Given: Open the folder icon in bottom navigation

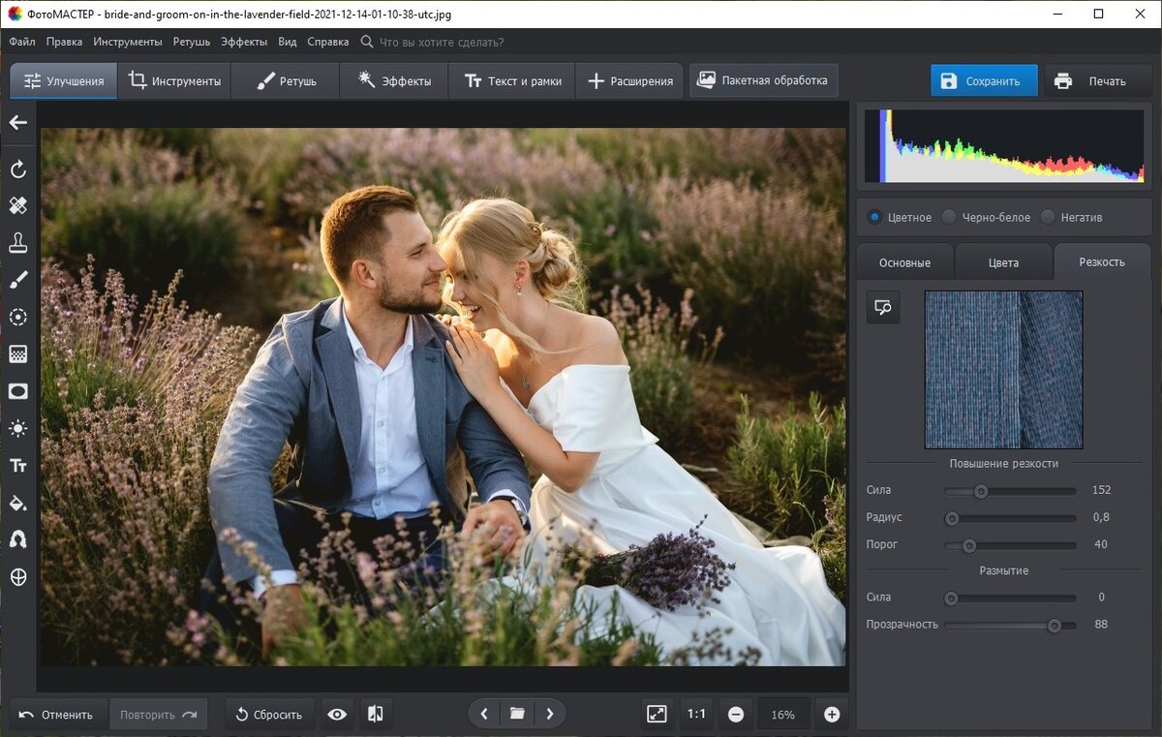Looking at the screenshot, I should pyautogui.click(x=517, y=715).
